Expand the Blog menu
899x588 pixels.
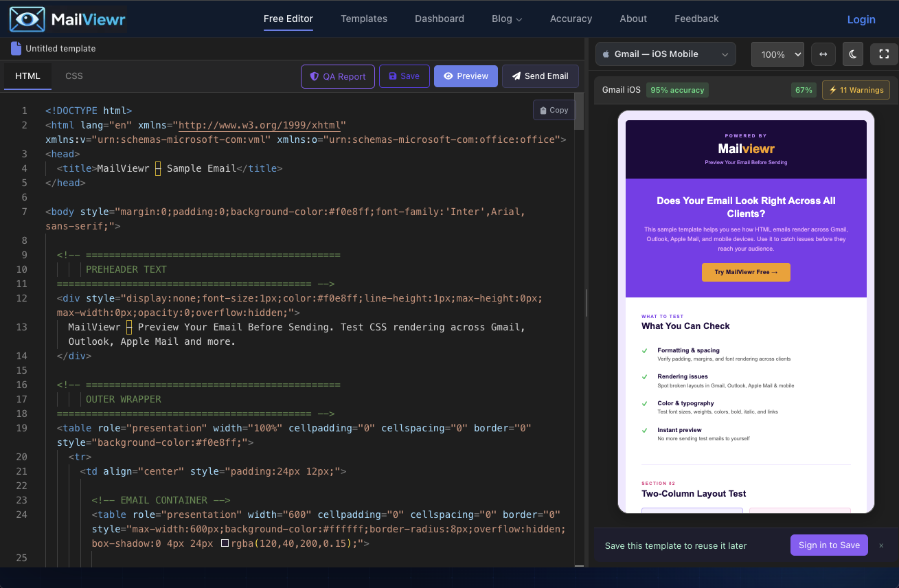click(x=507, y=19)
